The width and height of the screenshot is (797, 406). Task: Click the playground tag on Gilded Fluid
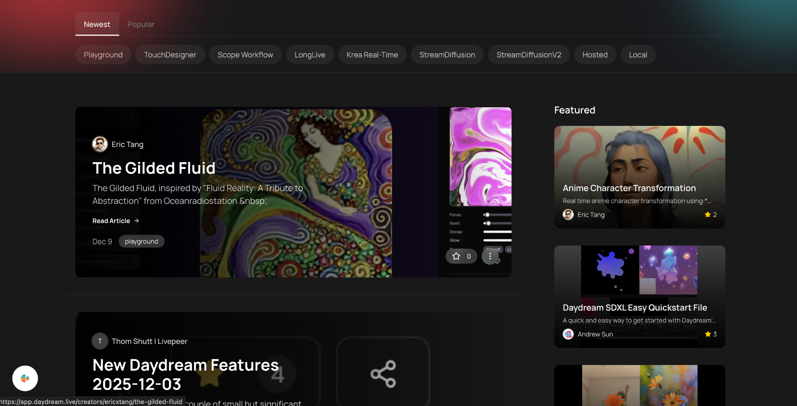pyautogui.click(x=141, y=241)
